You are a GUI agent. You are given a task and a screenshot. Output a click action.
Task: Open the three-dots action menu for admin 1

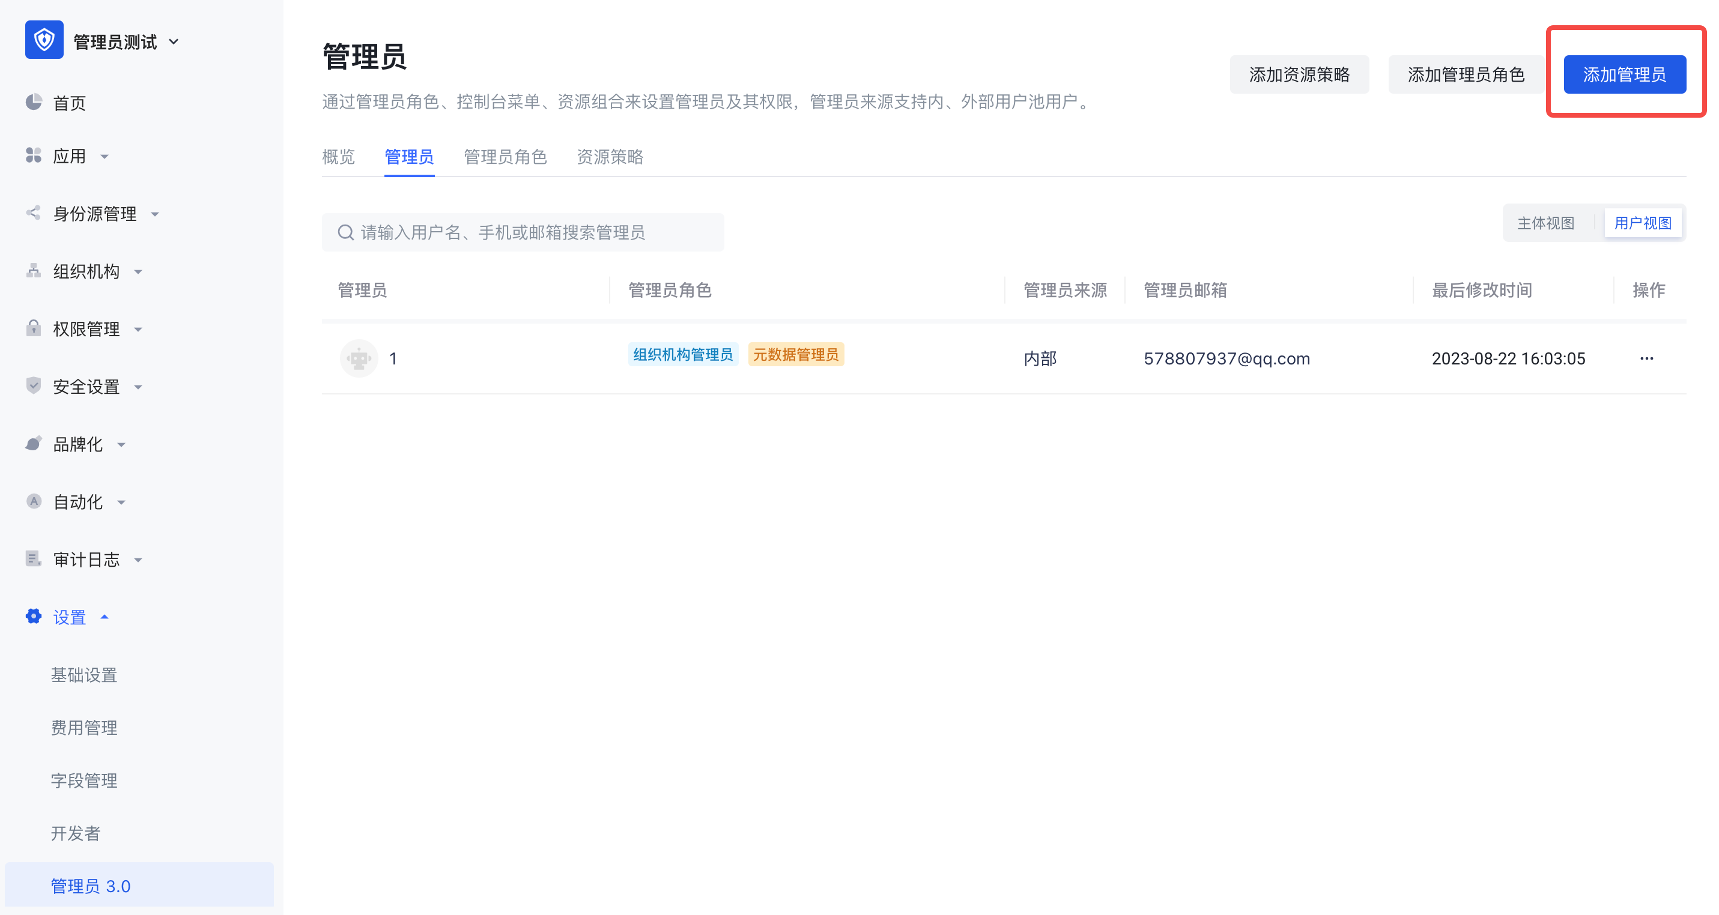1646,359
